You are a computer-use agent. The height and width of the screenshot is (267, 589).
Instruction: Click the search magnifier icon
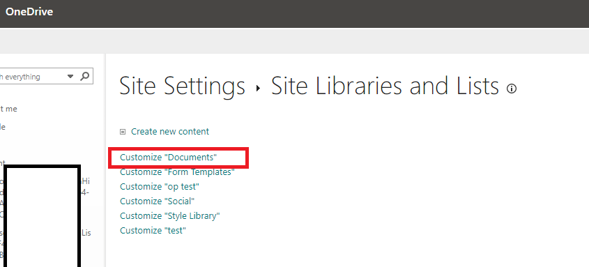[x=85, y=76]
